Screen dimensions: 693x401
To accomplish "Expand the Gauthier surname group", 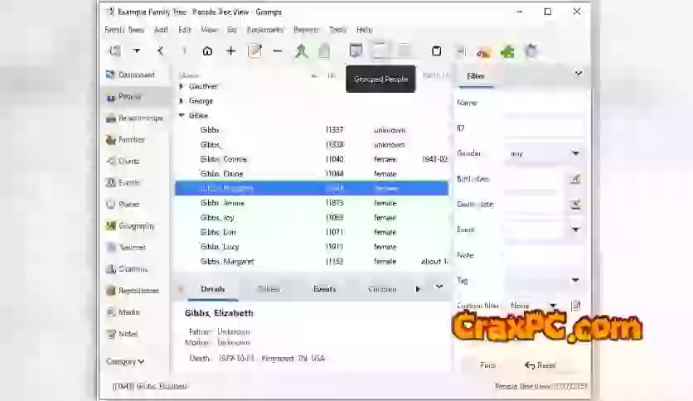I will click(x=182, y=86).
